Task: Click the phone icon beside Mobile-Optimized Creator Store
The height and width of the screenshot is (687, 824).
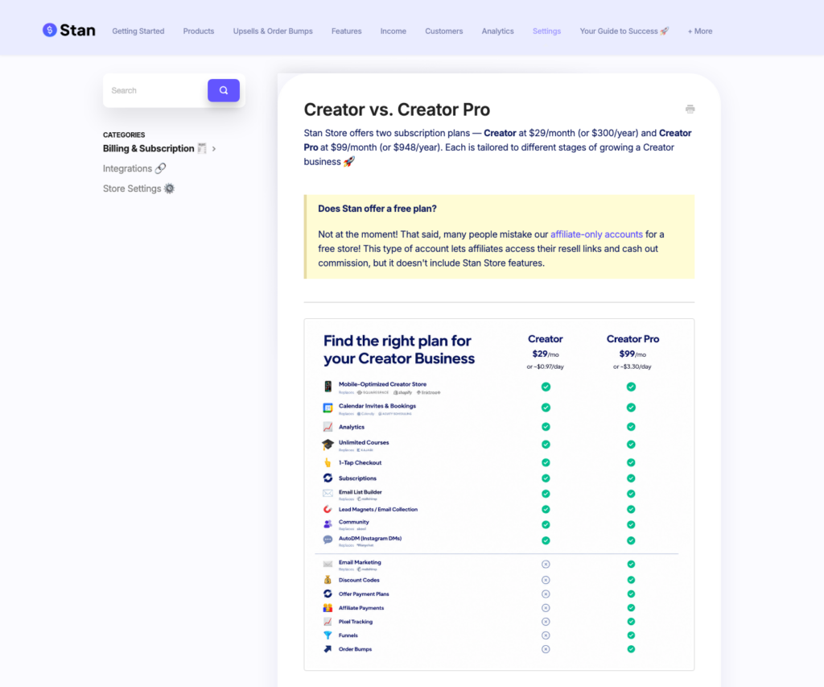Action: coord(328,387)
